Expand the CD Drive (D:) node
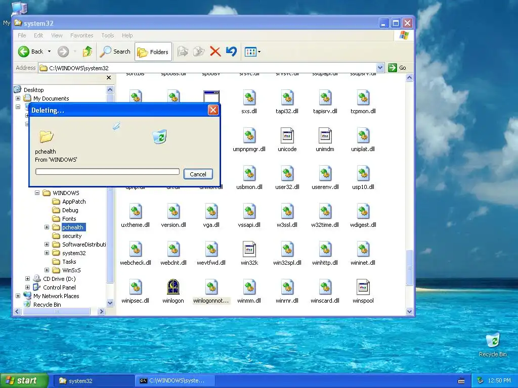Viewport: 518px width, 388px height. tap(28, 278)
